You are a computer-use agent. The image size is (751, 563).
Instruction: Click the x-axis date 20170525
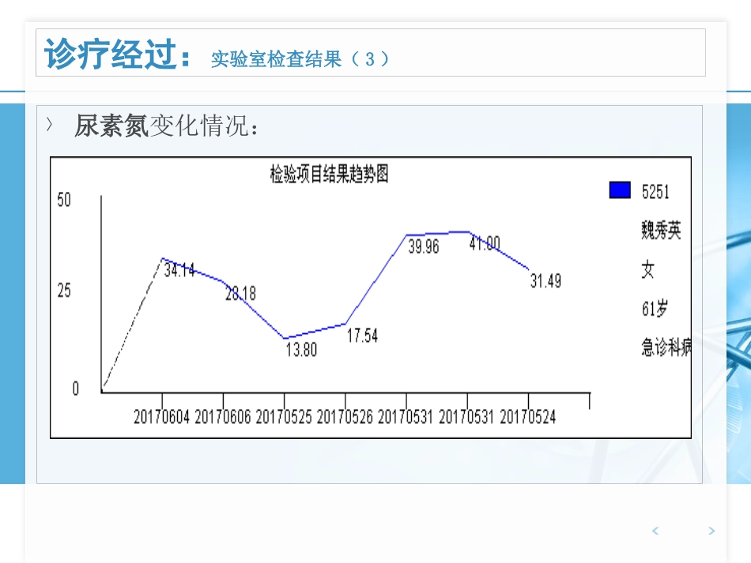click(x=284, y=417)
